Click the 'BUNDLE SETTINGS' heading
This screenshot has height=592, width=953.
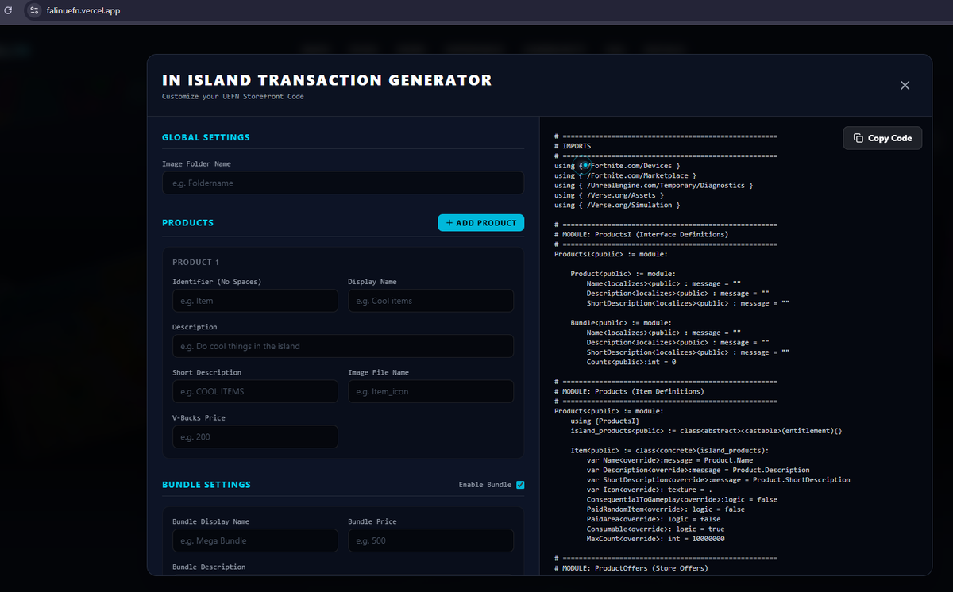coord(206,485)
